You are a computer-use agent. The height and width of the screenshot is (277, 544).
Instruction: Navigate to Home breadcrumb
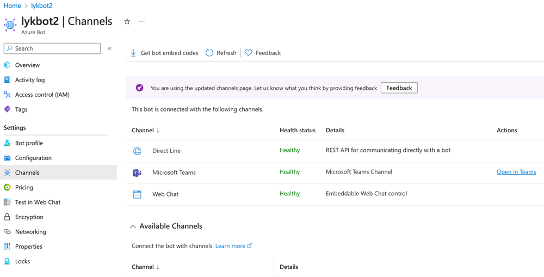tap(12, 5)
